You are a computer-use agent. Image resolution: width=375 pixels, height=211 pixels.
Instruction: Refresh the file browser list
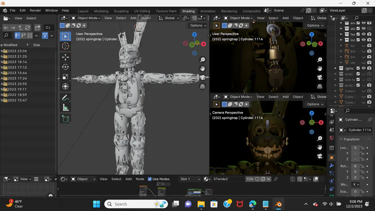coord(27,28)
